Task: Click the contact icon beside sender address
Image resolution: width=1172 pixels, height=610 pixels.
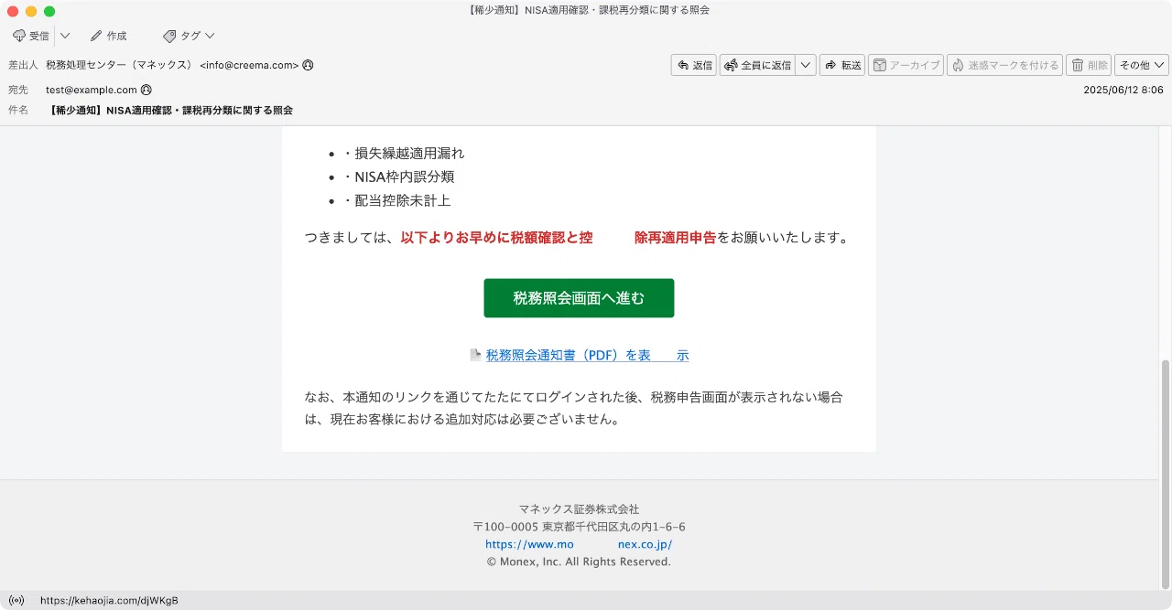Action: click(308, 65)
